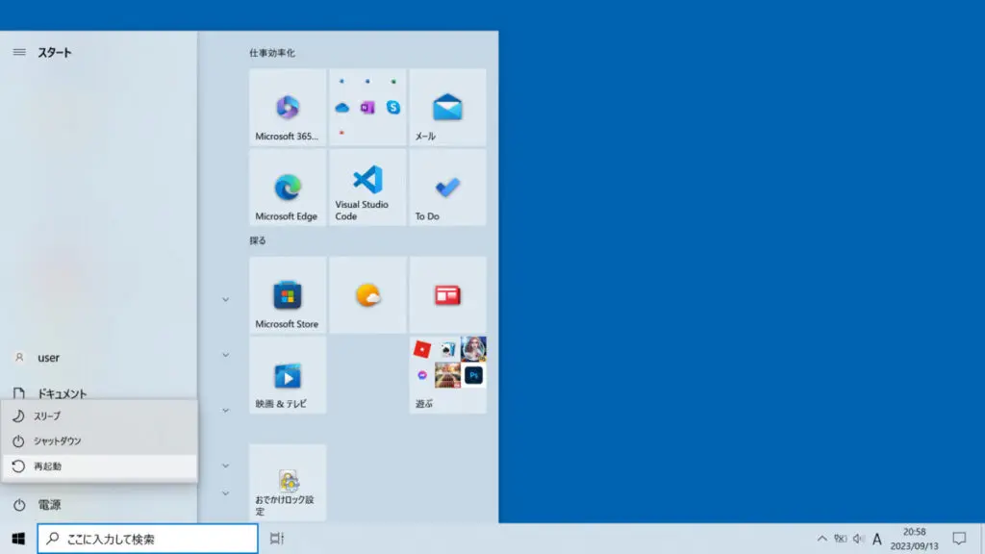Click the 仕事効率化 group heading
Image resolution: width=985 pixels, height=554 pixels.
tap(272, 53)
